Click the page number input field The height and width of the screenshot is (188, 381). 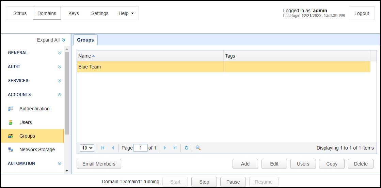tap(141, 148)
